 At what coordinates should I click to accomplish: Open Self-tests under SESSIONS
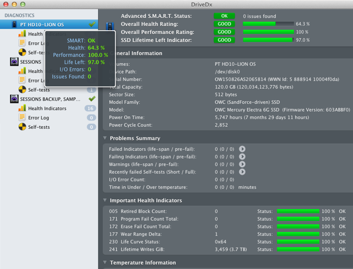pos(39,90)
